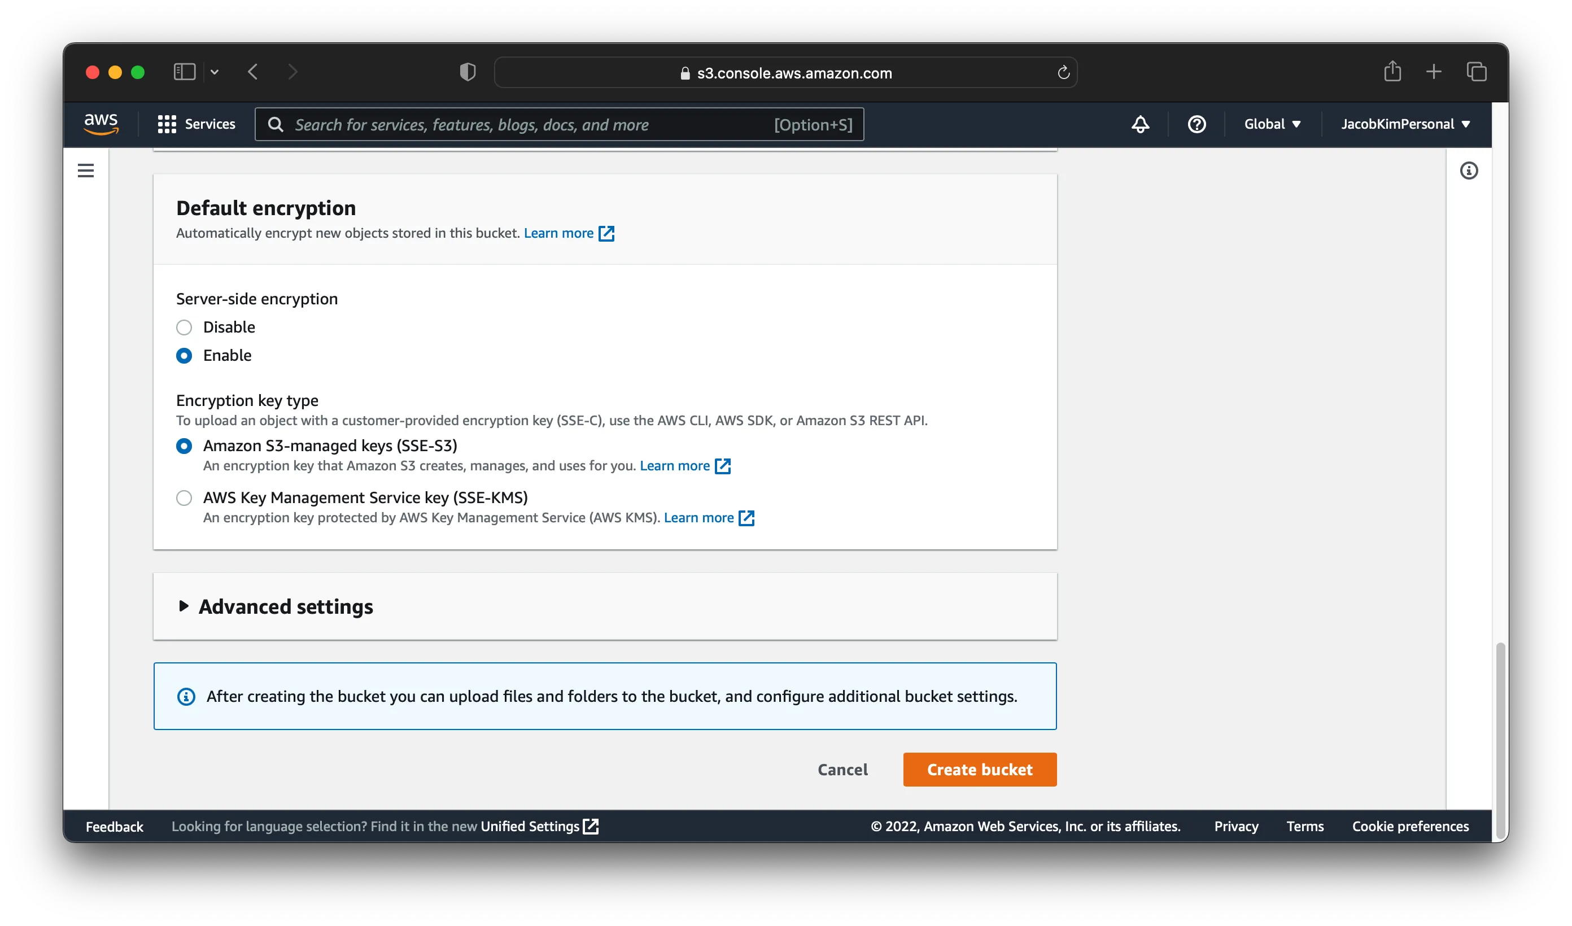Open the navigation hamburger menu

[85, 171]
